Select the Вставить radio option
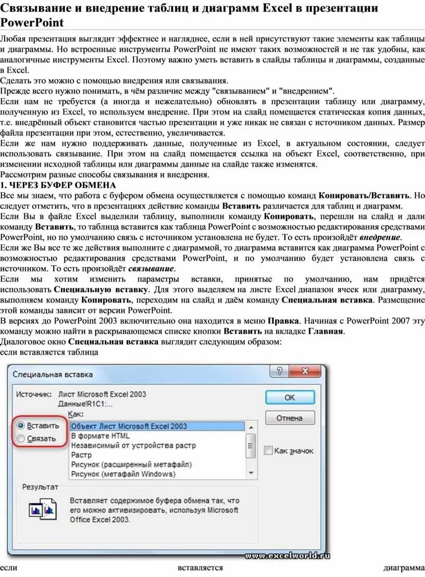This screenshot has width=425, height=577. 38,426
